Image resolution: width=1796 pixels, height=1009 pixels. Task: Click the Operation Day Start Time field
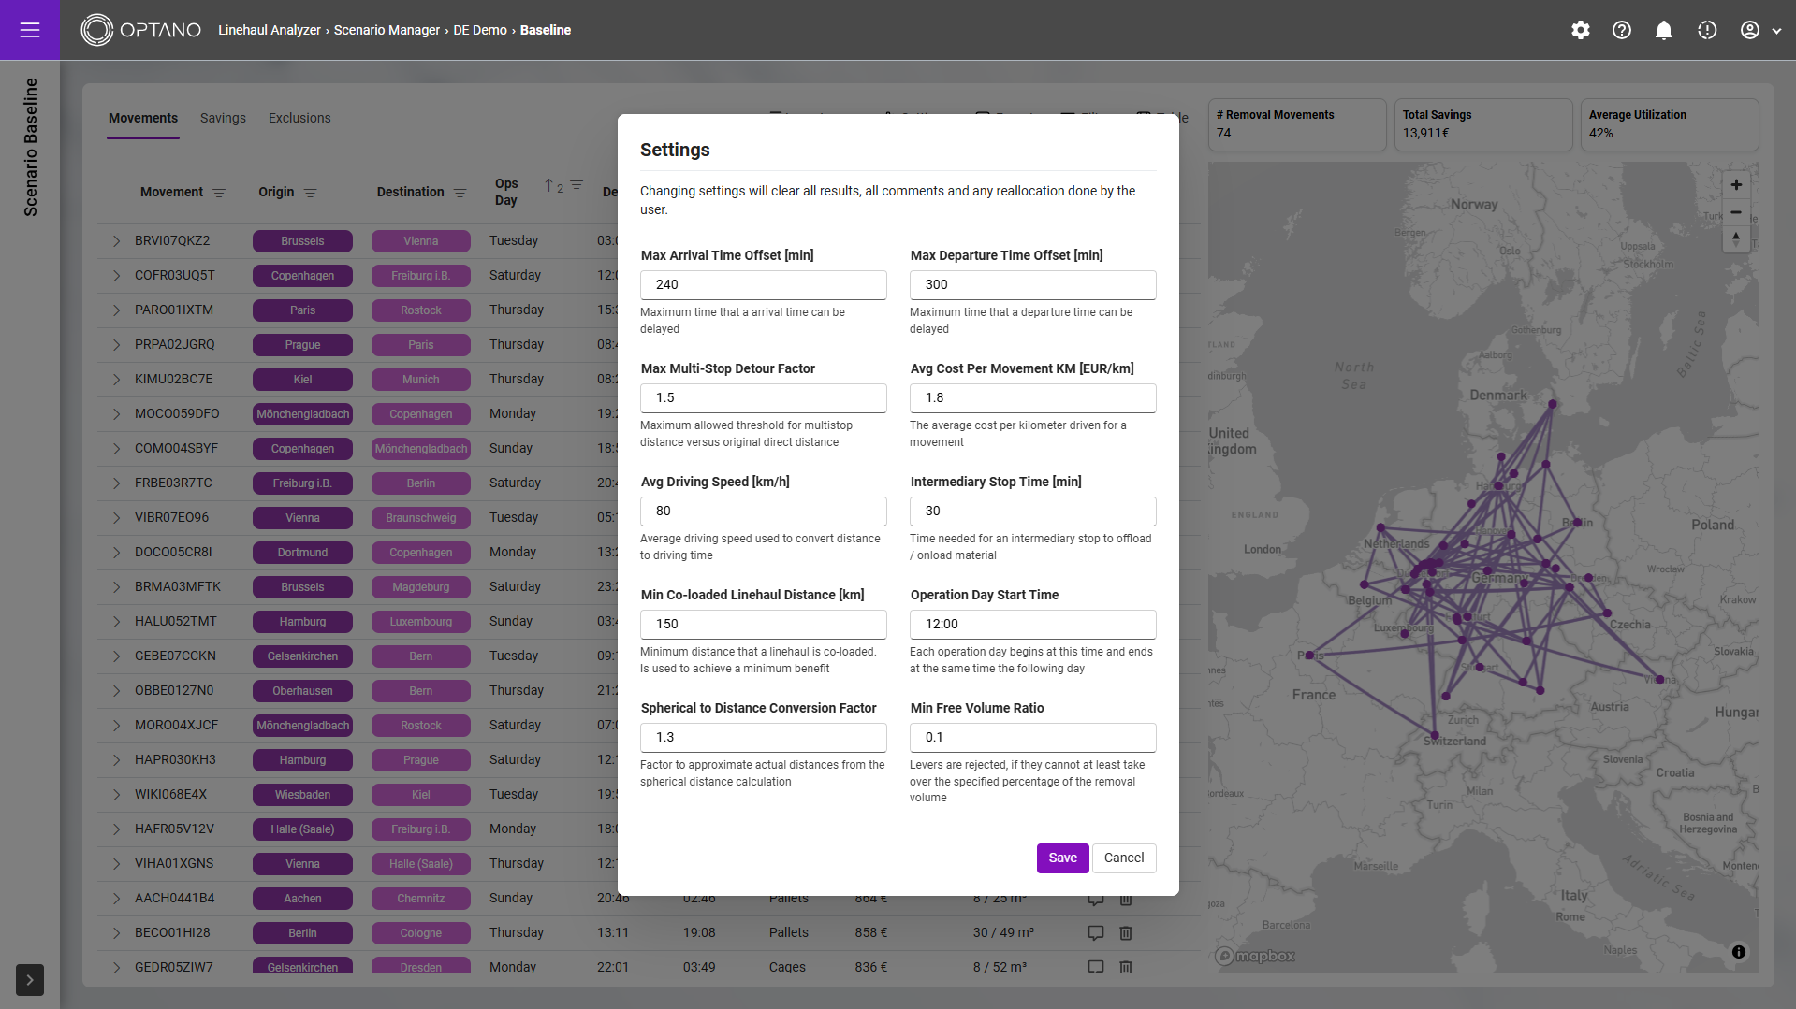[x=1032, y=625]
